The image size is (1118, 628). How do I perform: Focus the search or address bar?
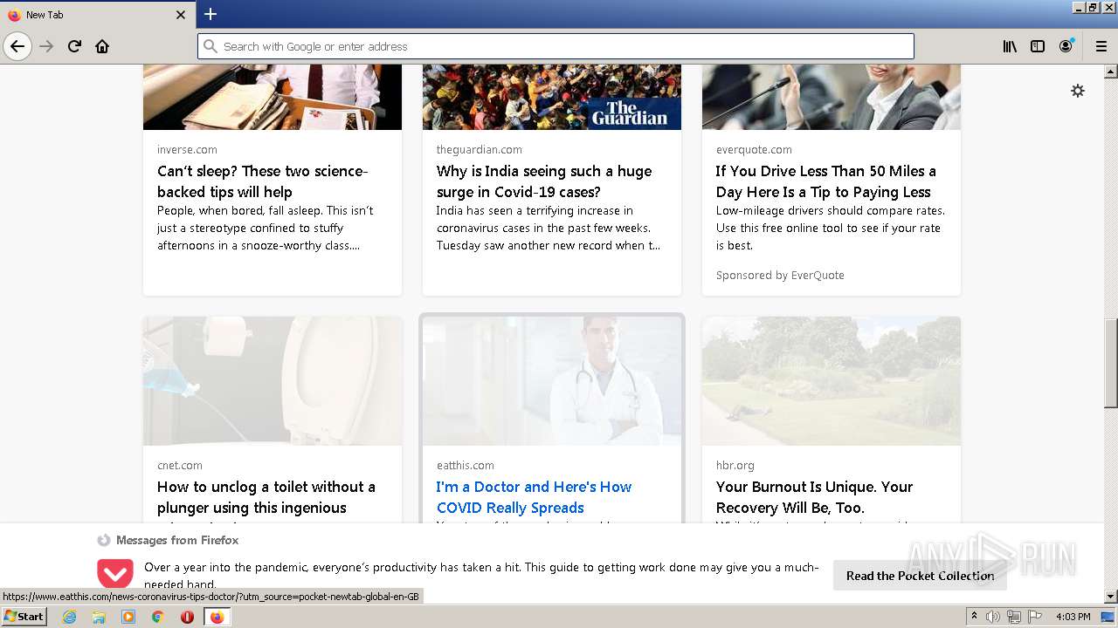pyautogui.click(x=556, y=46)
